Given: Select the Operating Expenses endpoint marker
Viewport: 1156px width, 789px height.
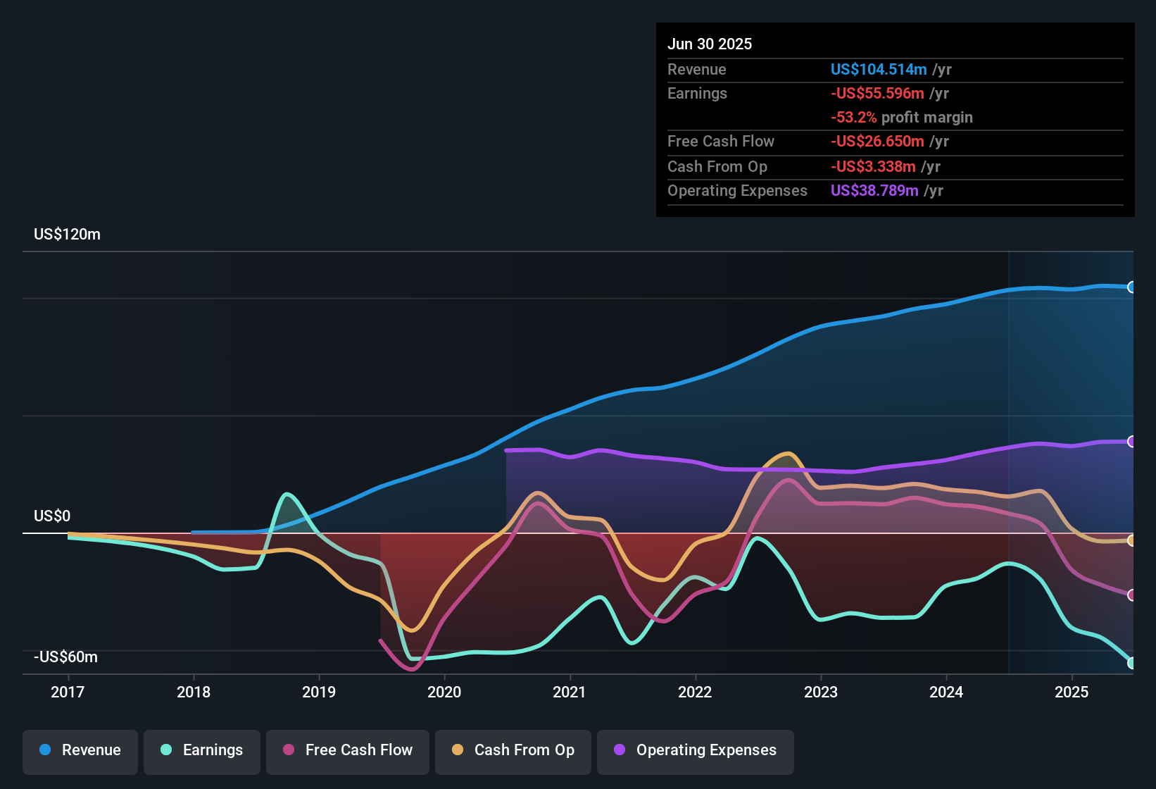Looking at the screenshot, I should (1131, 442).
